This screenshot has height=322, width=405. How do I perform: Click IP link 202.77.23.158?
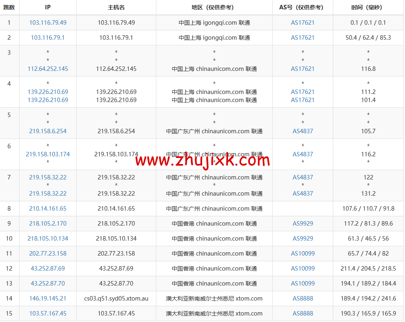[47, 254]
